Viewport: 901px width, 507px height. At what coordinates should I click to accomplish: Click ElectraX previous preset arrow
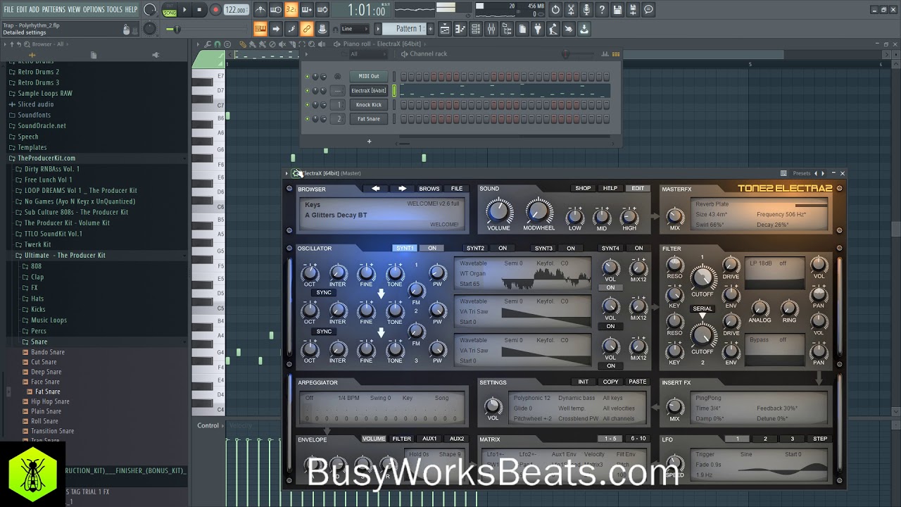[376, 189]
